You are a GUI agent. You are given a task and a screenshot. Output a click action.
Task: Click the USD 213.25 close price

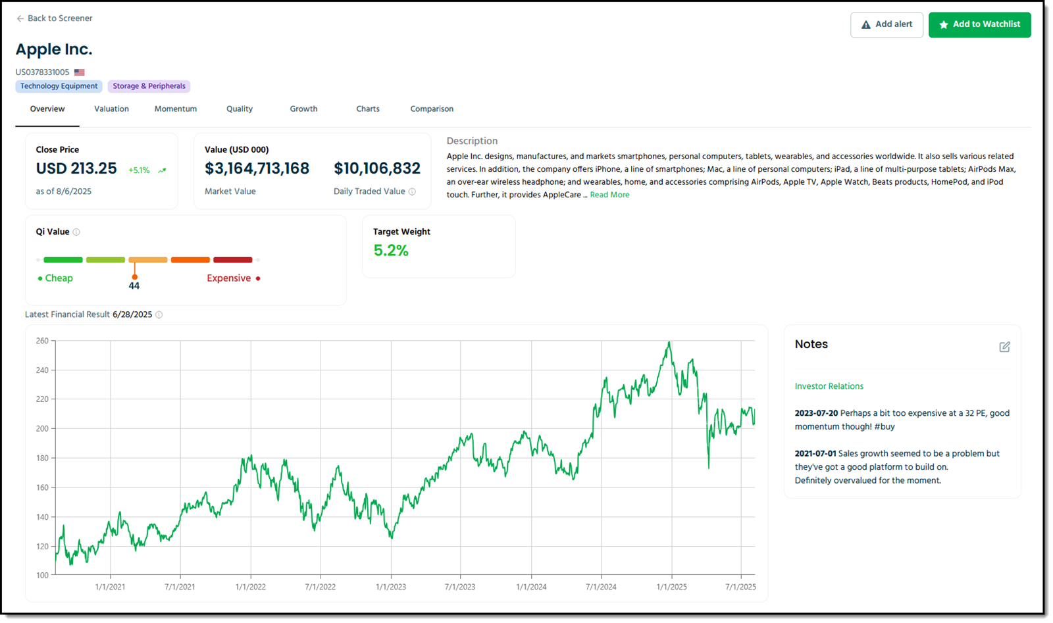76,168
